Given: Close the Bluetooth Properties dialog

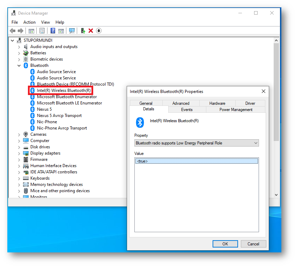Looking at the screenshot, I should coord(264,91).
